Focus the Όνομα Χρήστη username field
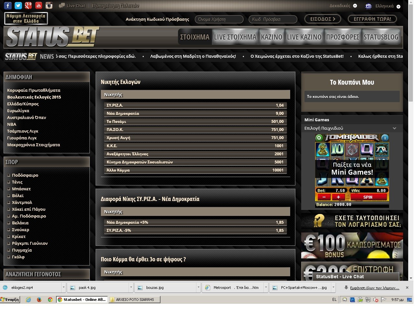 click(219, 19)
